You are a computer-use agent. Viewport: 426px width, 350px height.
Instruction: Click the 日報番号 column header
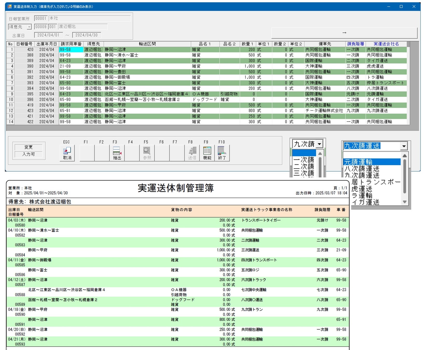pos(24,44)
